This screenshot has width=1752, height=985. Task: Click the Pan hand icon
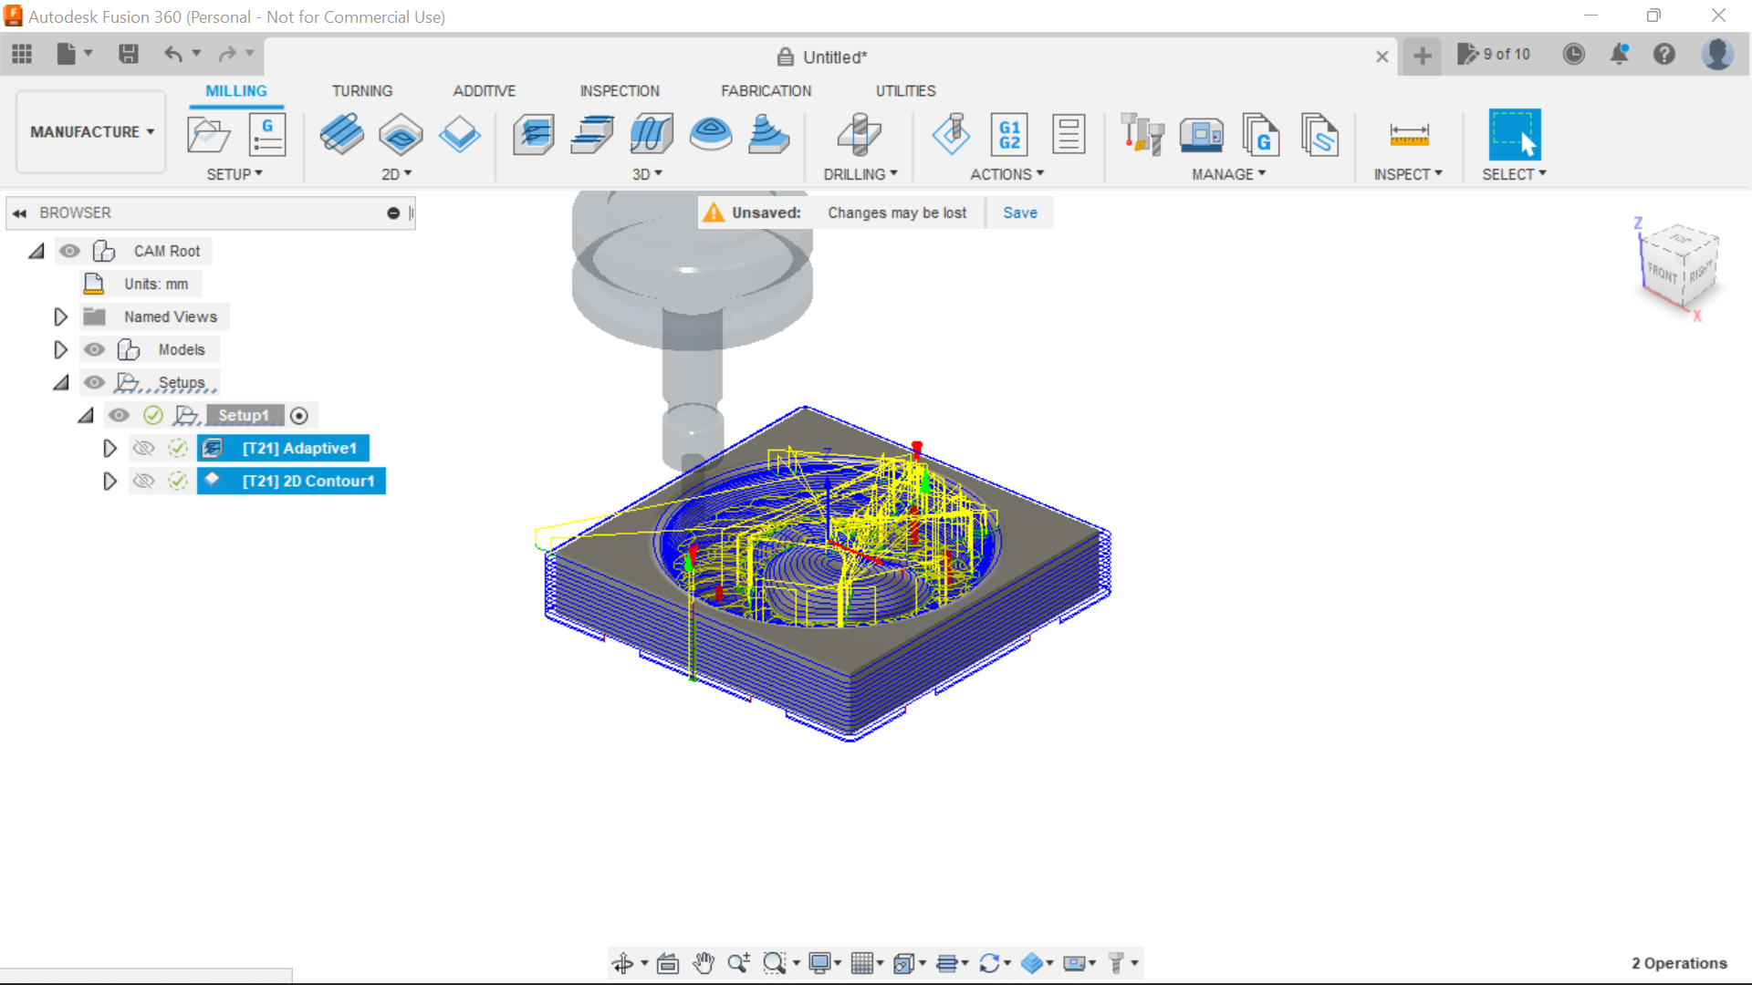[704, 963]
